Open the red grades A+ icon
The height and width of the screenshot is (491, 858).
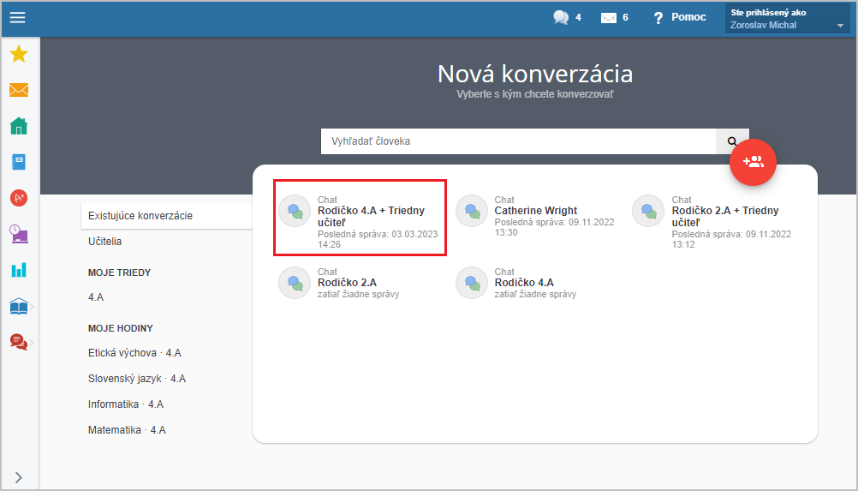19,198
